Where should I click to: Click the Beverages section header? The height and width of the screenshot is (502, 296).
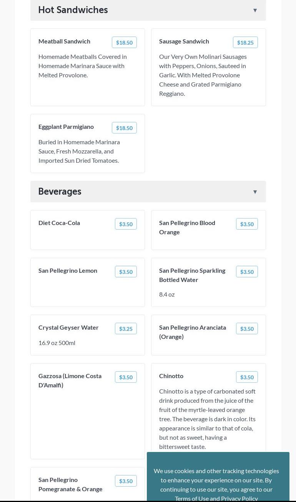60,192
